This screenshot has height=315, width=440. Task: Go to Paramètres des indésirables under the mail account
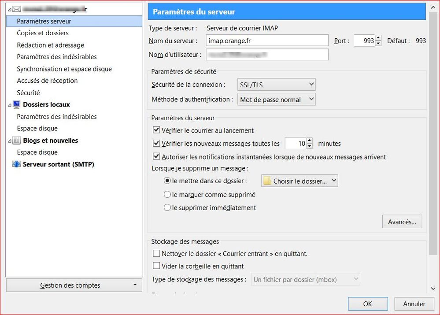tap(57, 57)
